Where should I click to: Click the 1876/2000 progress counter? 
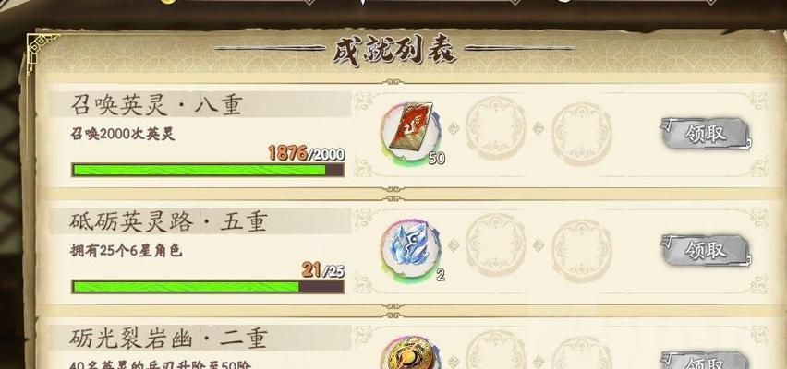tap(306, 153)
